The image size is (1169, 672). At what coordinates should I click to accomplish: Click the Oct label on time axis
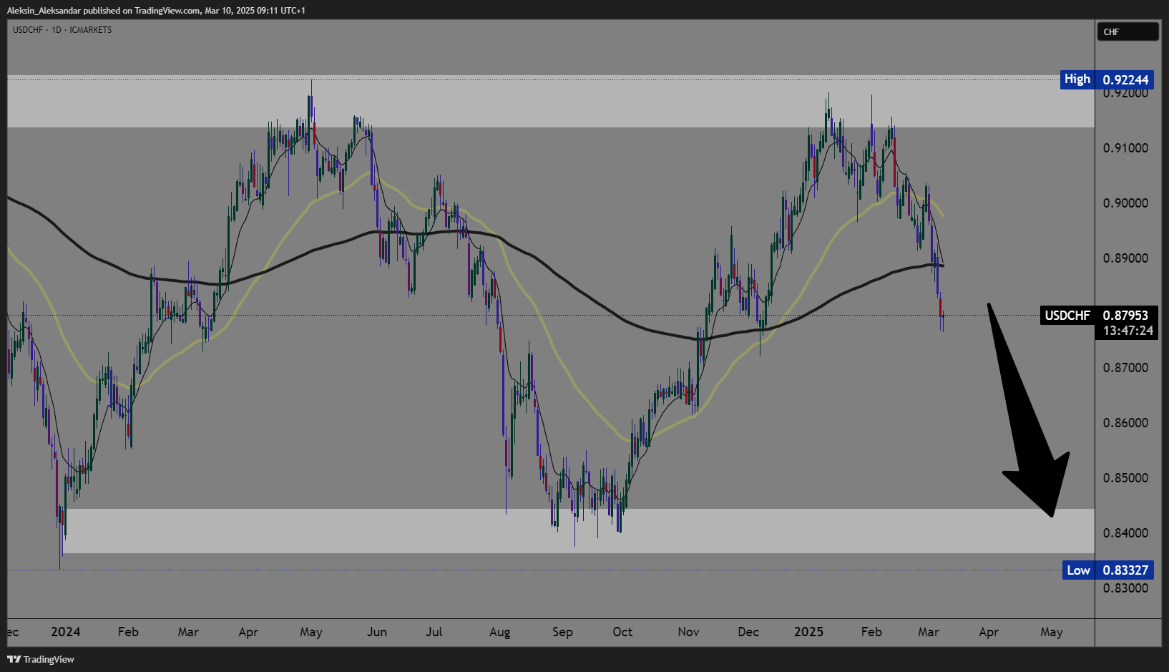point(622,632)
